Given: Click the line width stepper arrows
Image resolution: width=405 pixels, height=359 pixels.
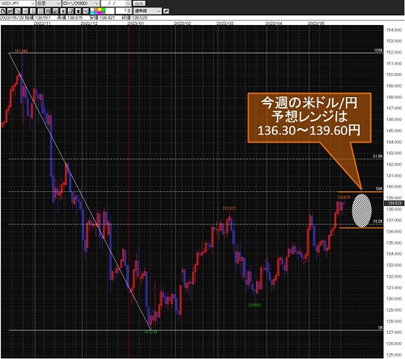Looking at the screenshot, I should pyautogui.click(x=129, y=11).
